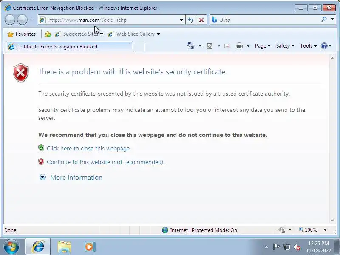Viewport: 340px width, 255px height.
Task: Open the Tools menu
Action: (309, 46)
